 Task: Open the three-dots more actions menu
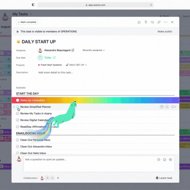click(x=166, y=22)
